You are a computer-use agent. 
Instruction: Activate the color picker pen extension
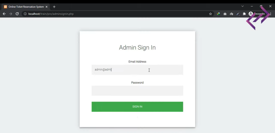click(x=238, y=14)
